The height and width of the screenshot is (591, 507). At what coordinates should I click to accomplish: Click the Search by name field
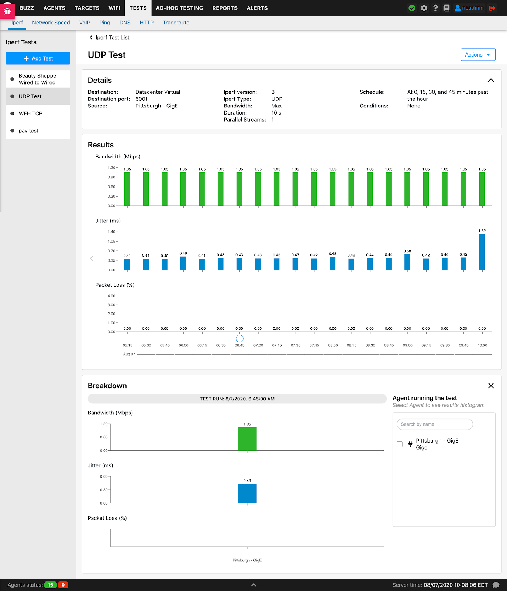435,424
